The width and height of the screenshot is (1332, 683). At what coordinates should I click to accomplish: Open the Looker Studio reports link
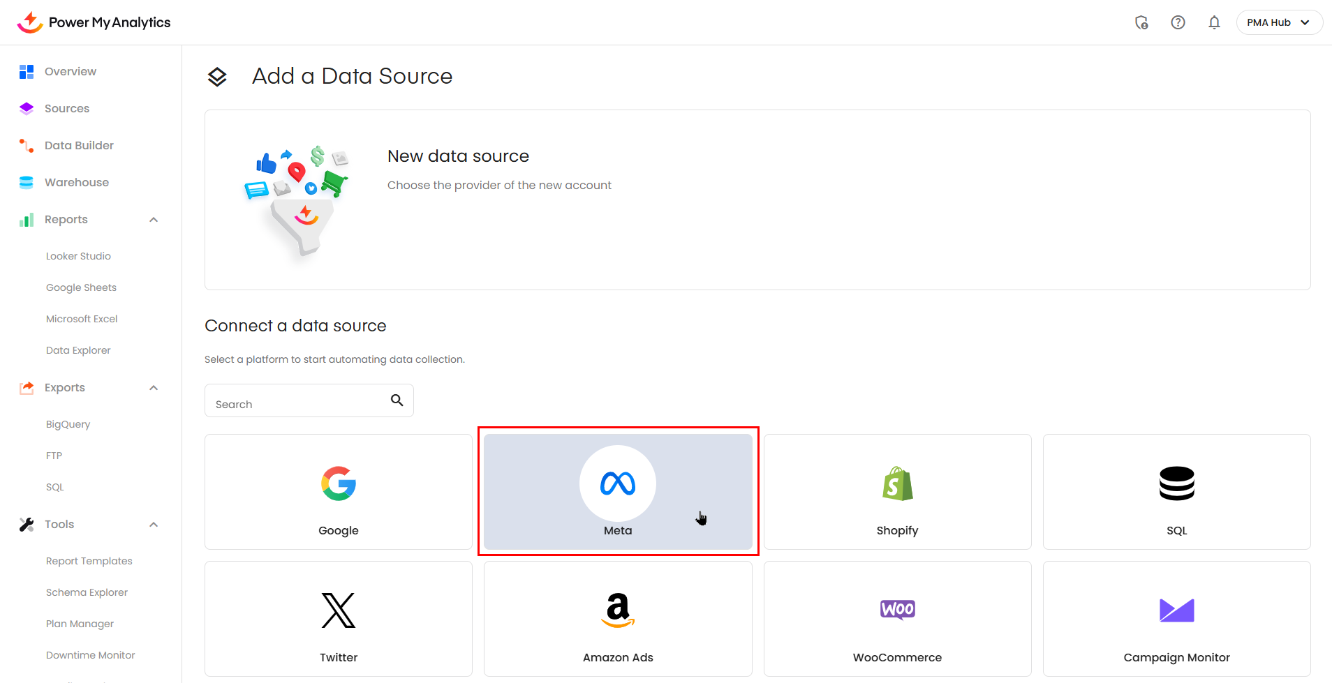pyautogui.click(x=78, y=256)
